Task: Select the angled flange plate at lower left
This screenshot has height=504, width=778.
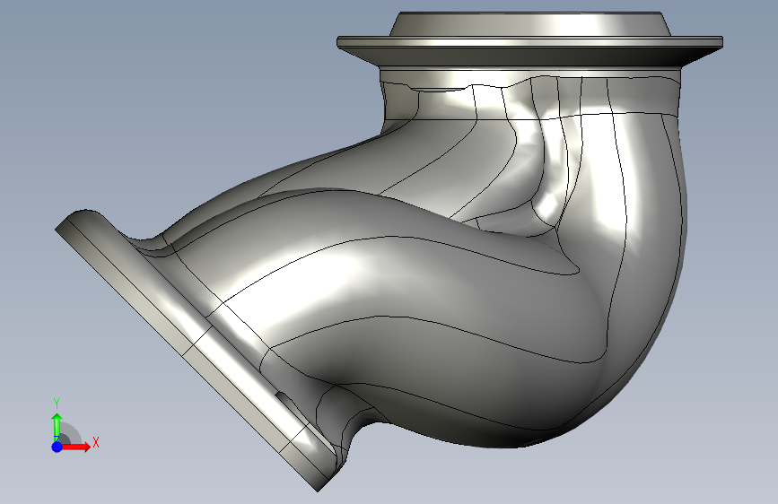Action: 196,349
